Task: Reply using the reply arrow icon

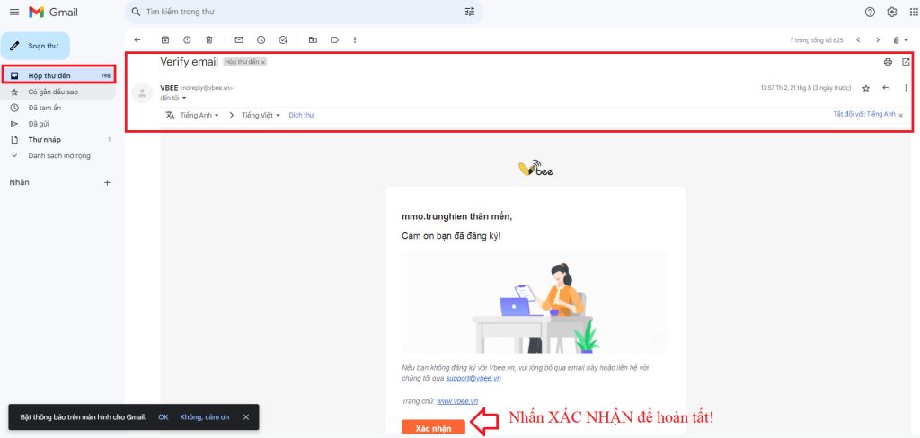Action: (x=886, y=88)
